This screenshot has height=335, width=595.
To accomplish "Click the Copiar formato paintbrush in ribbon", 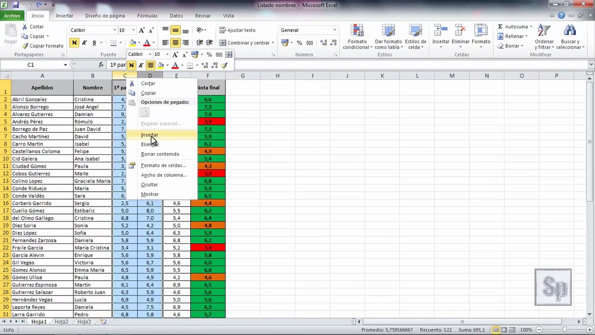I will click(25, 46).
